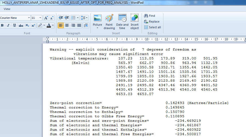
Task: Open the bullet list style dropdown arrow
Action: tap(78, 18)
